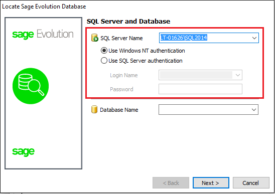Image resolution: width=275 pixels, height=194 pixels.
Task: Expand the SQL Server Name dropdown arrow
Action: coord(254,38)
